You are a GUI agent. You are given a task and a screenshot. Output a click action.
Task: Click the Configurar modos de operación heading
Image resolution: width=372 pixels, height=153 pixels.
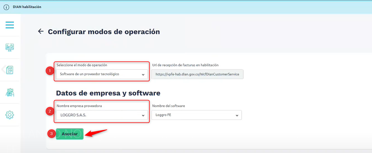(104, 32)
